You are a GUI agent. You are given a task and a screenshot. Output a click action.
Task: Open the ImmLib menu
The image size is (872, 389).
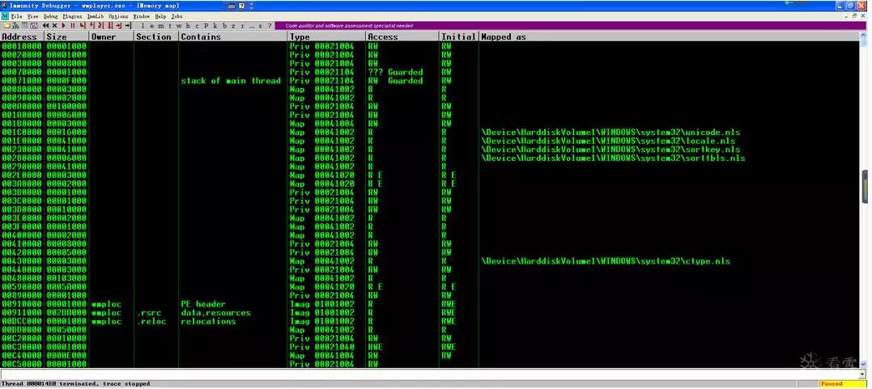(95, 17)
